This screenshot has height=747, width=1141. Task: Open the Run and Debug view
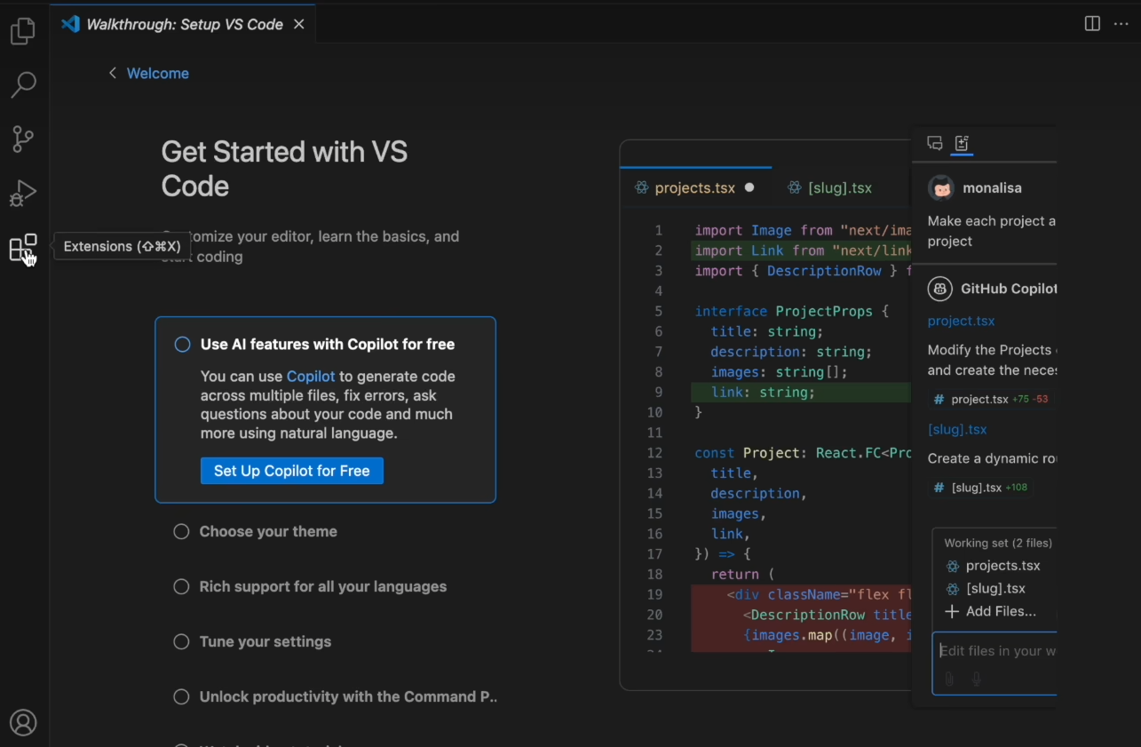23,193
